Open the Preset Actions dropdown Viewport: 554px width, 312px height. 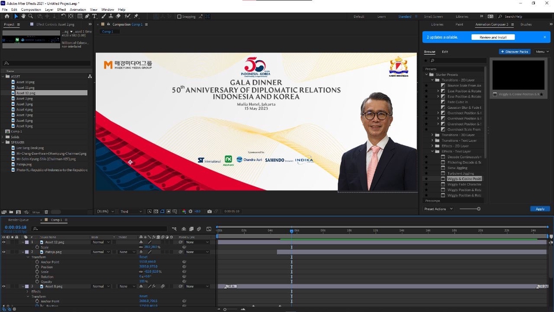pos(439,209)
